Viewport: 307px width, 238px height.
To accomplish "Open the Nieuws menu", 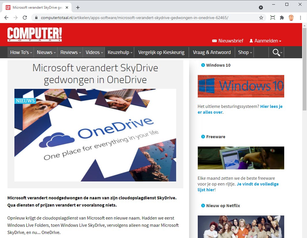I will (x=46, y=52).
